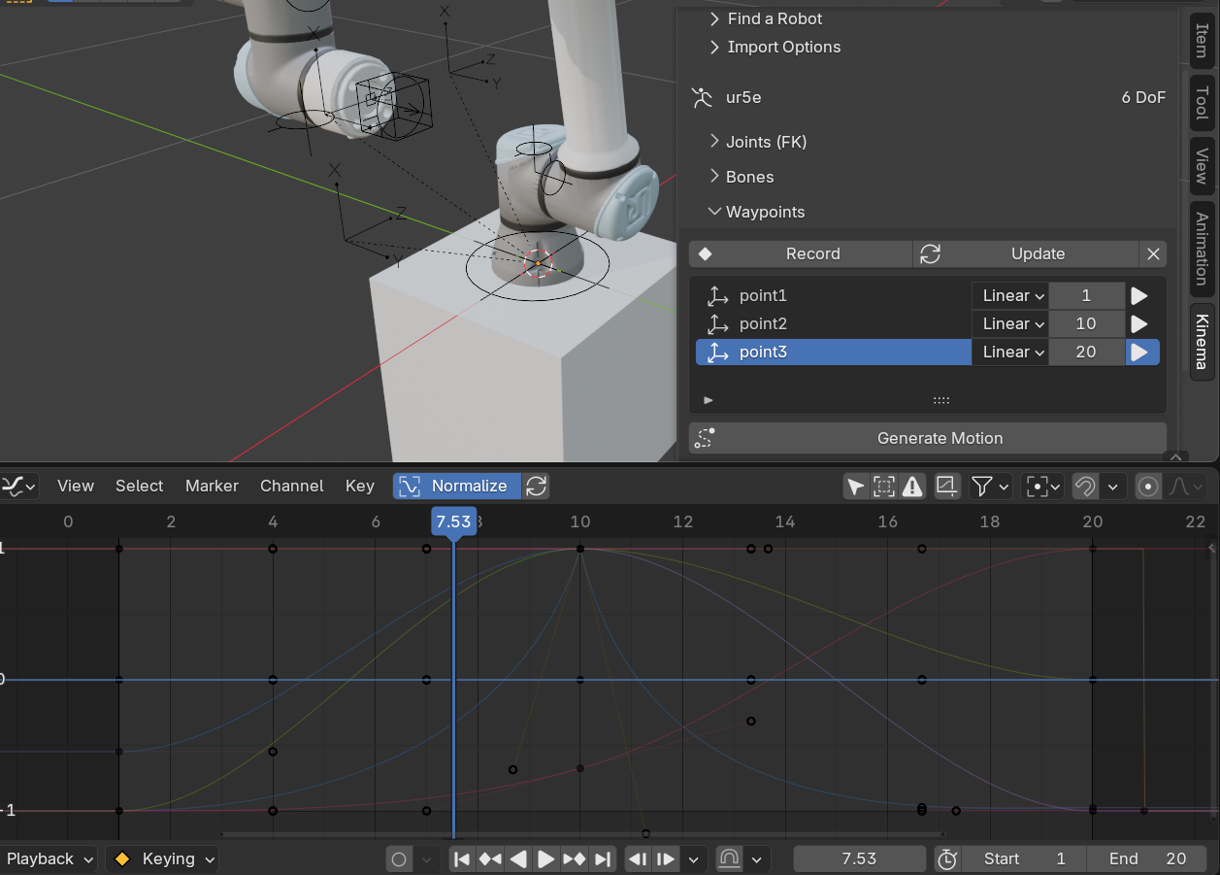
Task: Toggle use preview range stopwatch icon
Action: pyautogui.click(x=947, y=858)
